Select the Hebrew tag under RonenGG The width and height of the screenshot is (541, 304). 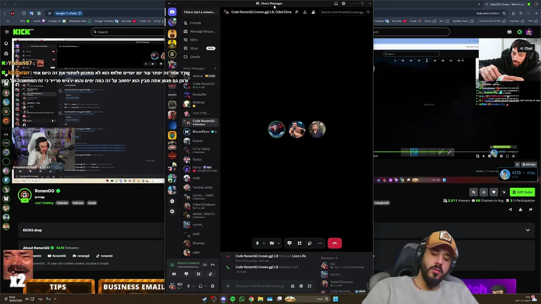pos(62,203)
